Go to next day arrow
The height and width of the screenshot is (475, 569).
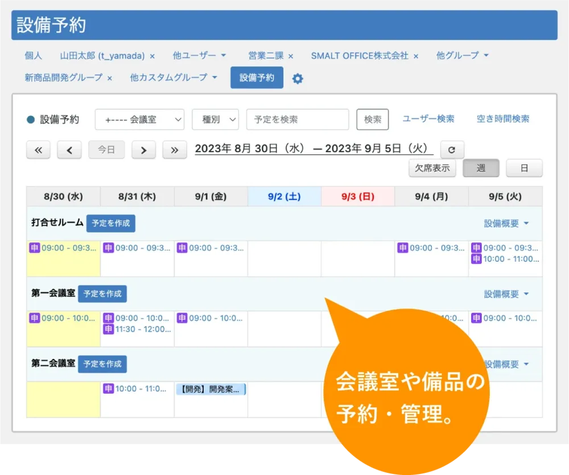(x=144, y=150)
